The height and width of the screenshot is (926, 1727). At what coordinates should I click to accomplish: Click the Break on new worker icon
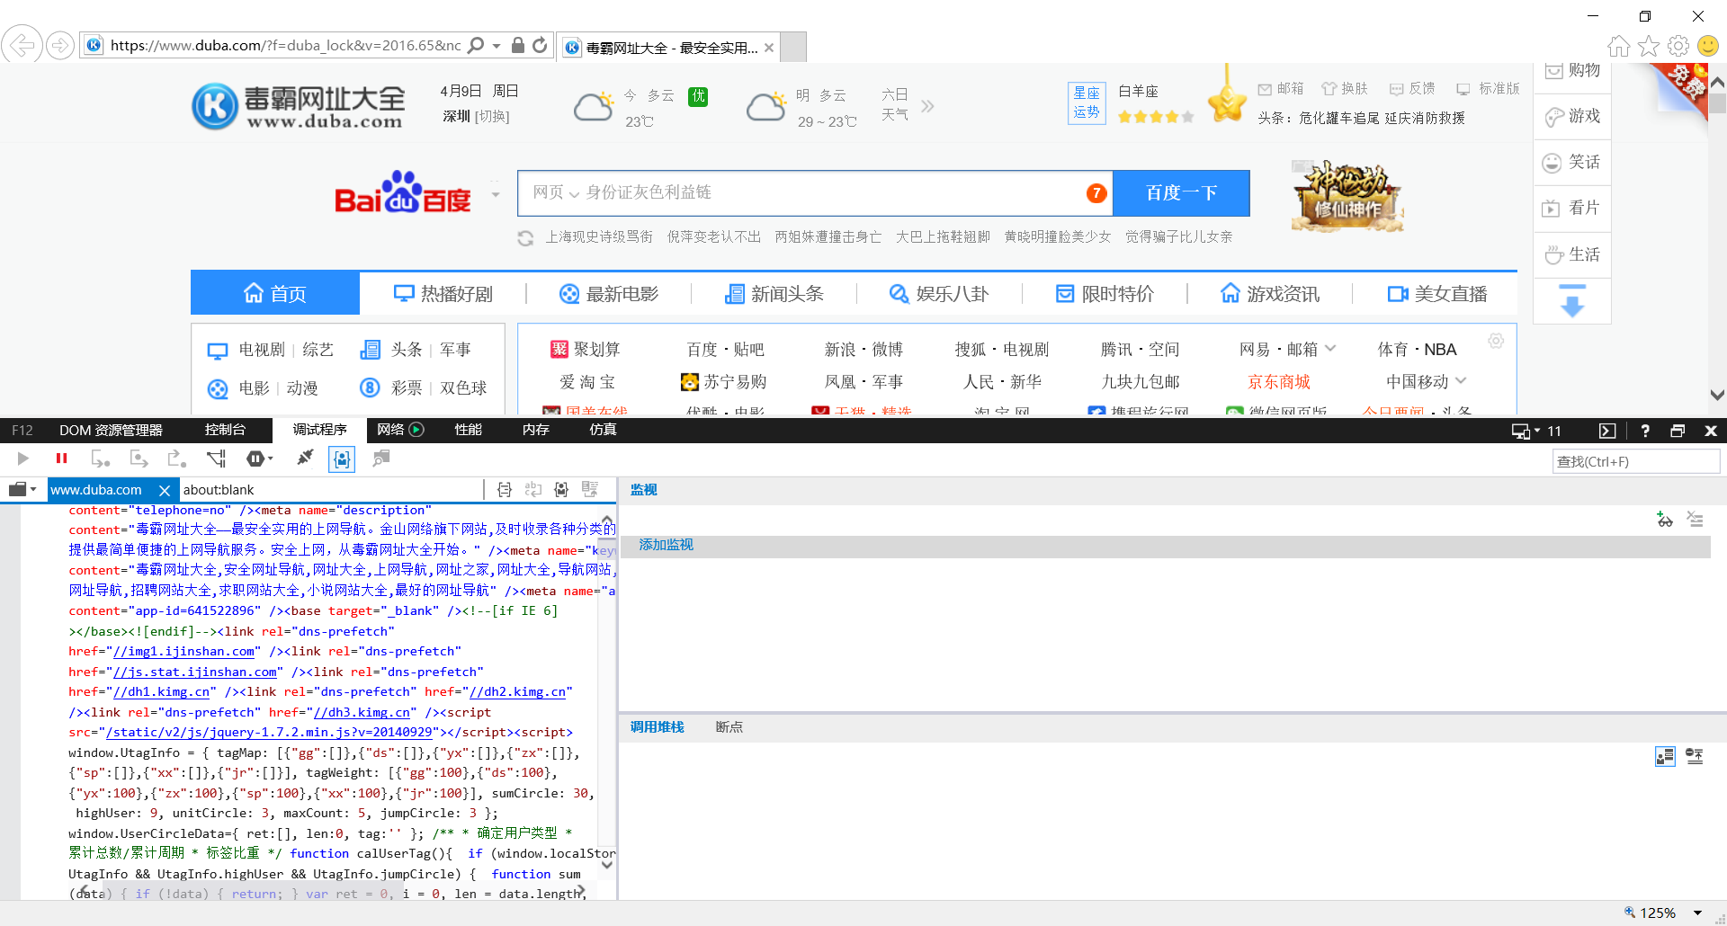coord(216,459)
